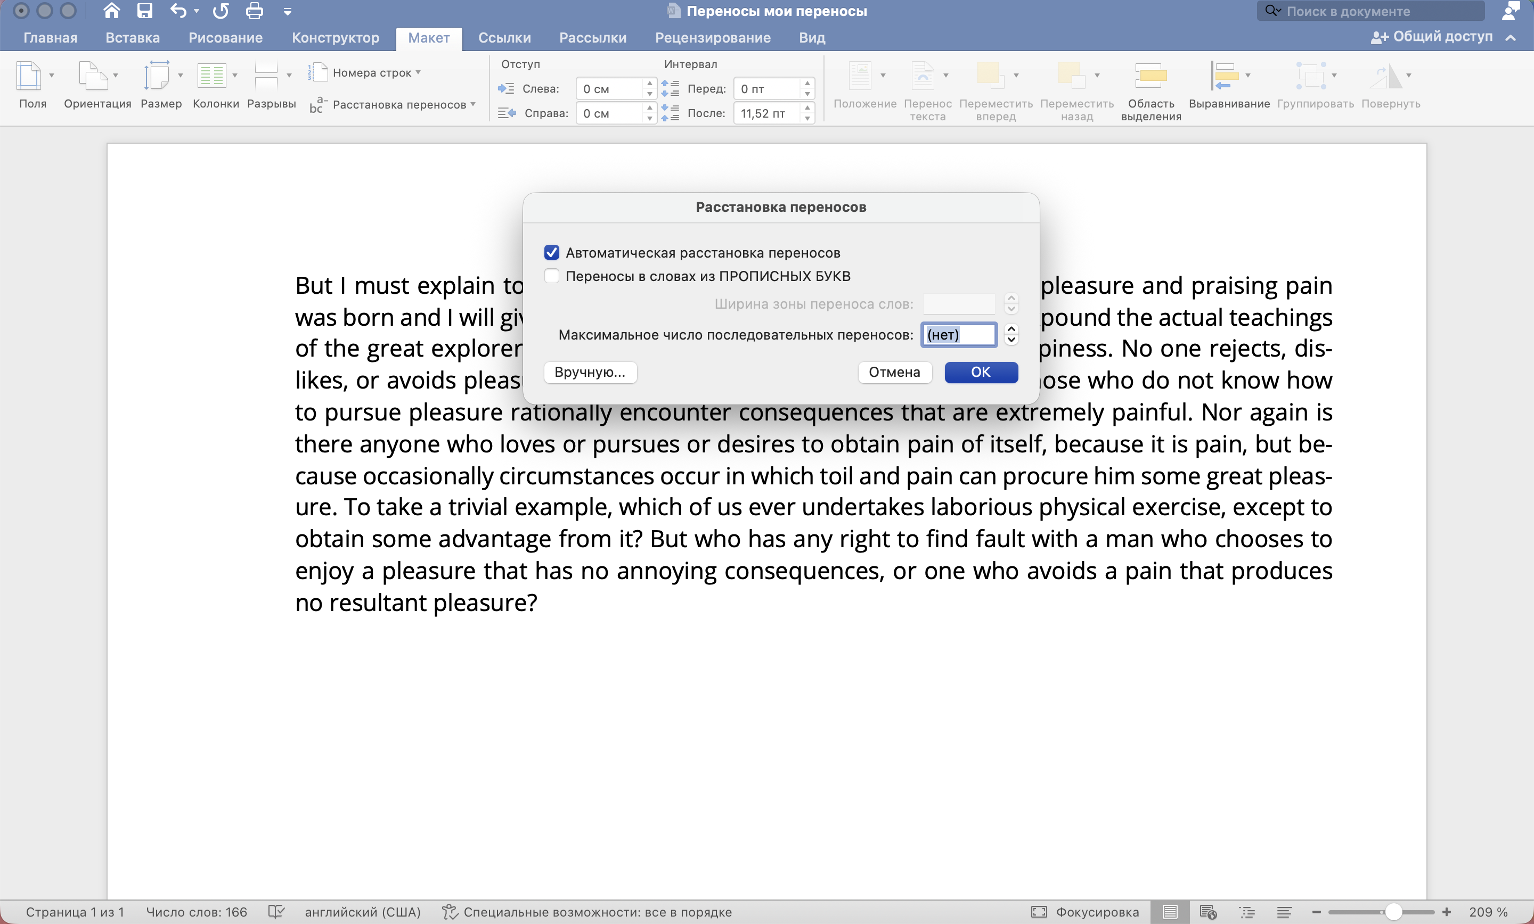Click the zoom slider handle
This screenshot has width=1534, height=924.
[1393, 912]
